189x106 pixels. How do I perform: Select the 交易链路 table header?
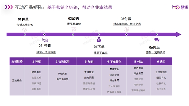[17, 61]
